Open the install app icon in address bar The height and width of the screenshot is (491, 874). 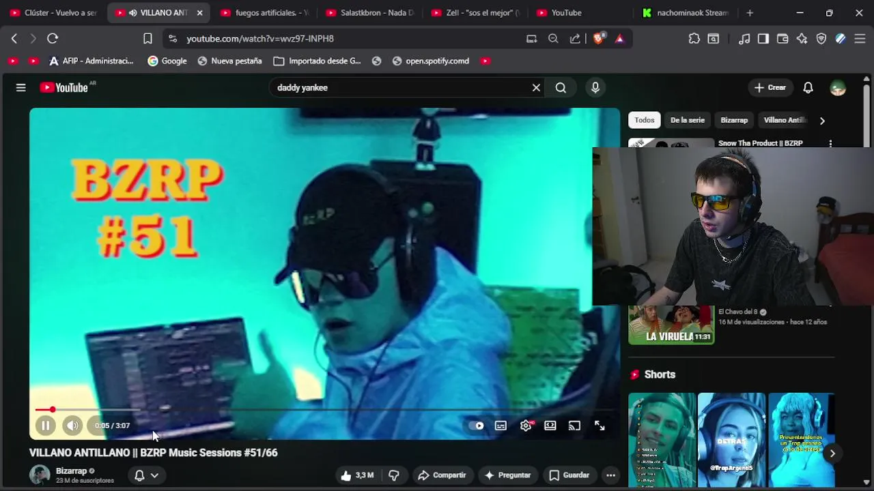[531, 39]
